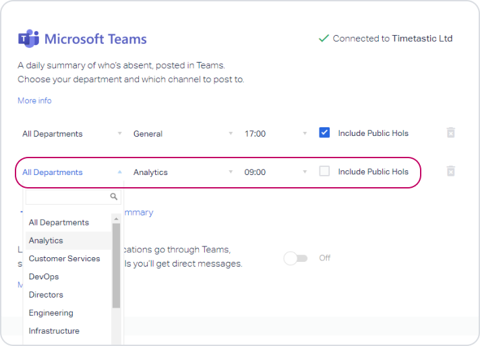Collapse the open All Departments dropdown
Image resolution: width=480 pixels, height=346 pixels.
click(x=72, y=172)
